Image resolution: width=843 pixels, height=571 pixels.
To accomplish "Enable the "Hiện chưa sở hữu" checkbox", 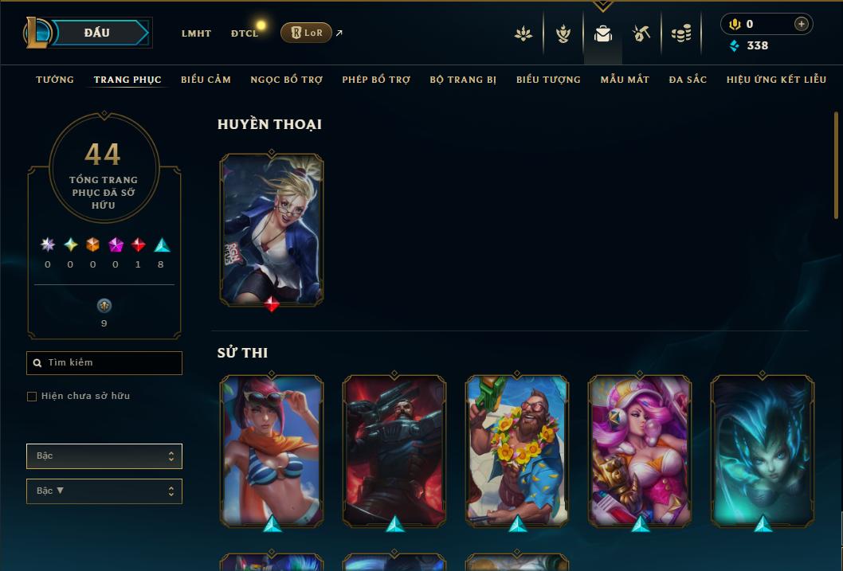I will pos(32,397).
